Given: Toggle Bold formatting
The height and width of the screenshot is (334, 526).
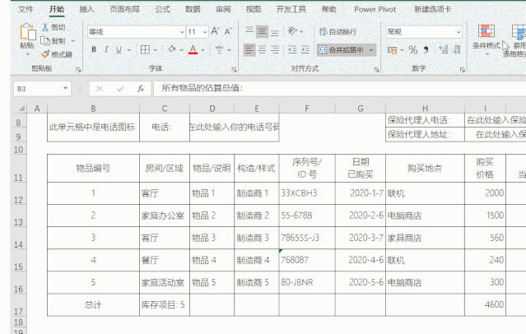Looking at the screenshot, I should (x=94, y=49).
